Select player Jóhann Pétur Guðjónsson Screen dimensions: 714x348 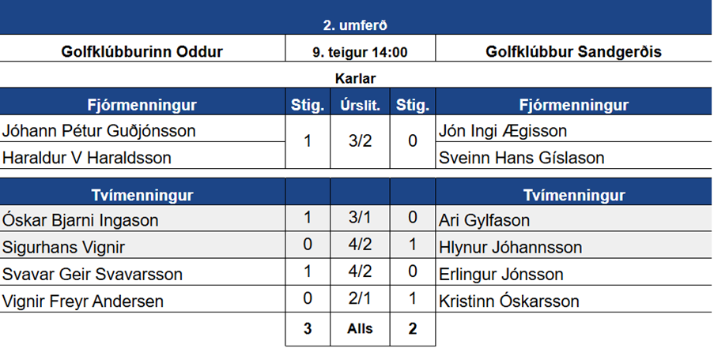pos(99,130)
